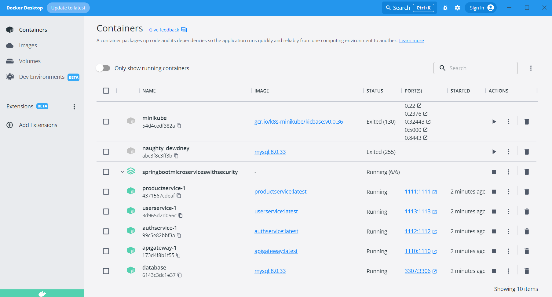Image resolution: width=552 pixels, height=297 pixels.
Task: Delete the apigateway-1 container
Action: click(x=527, y=251)
